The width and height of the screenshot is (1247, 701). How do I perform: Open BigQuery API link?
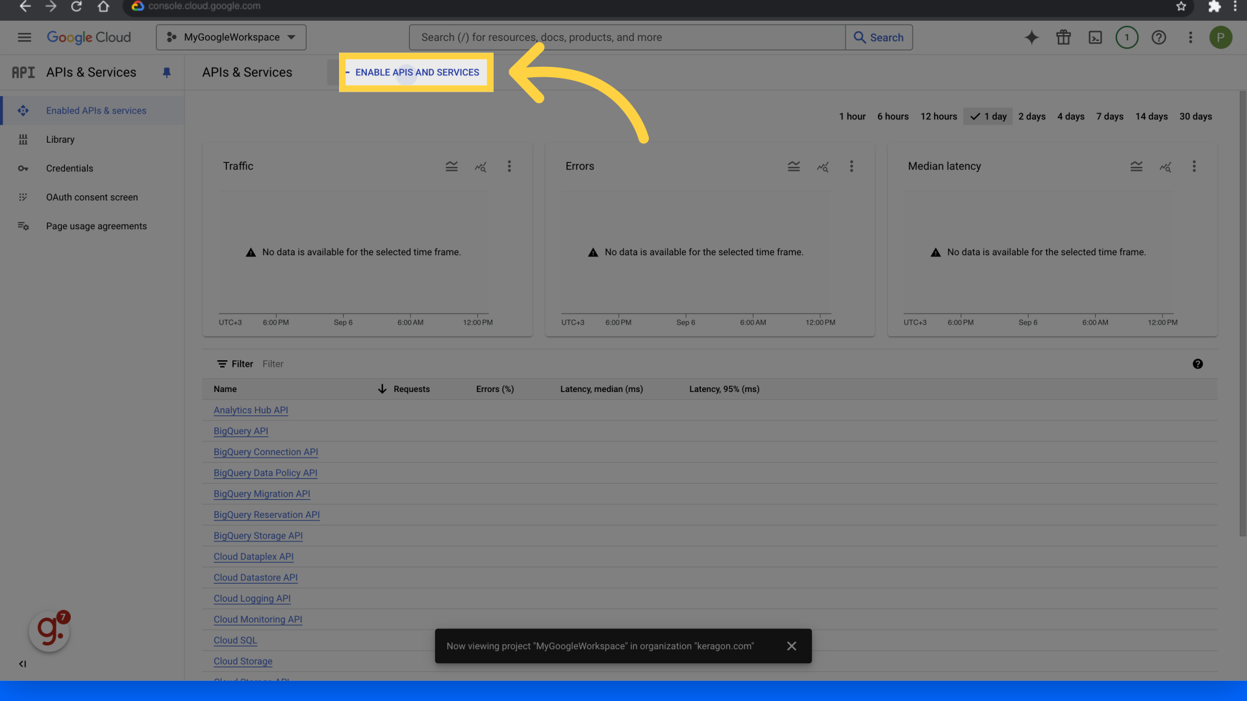tap(241, 431)
